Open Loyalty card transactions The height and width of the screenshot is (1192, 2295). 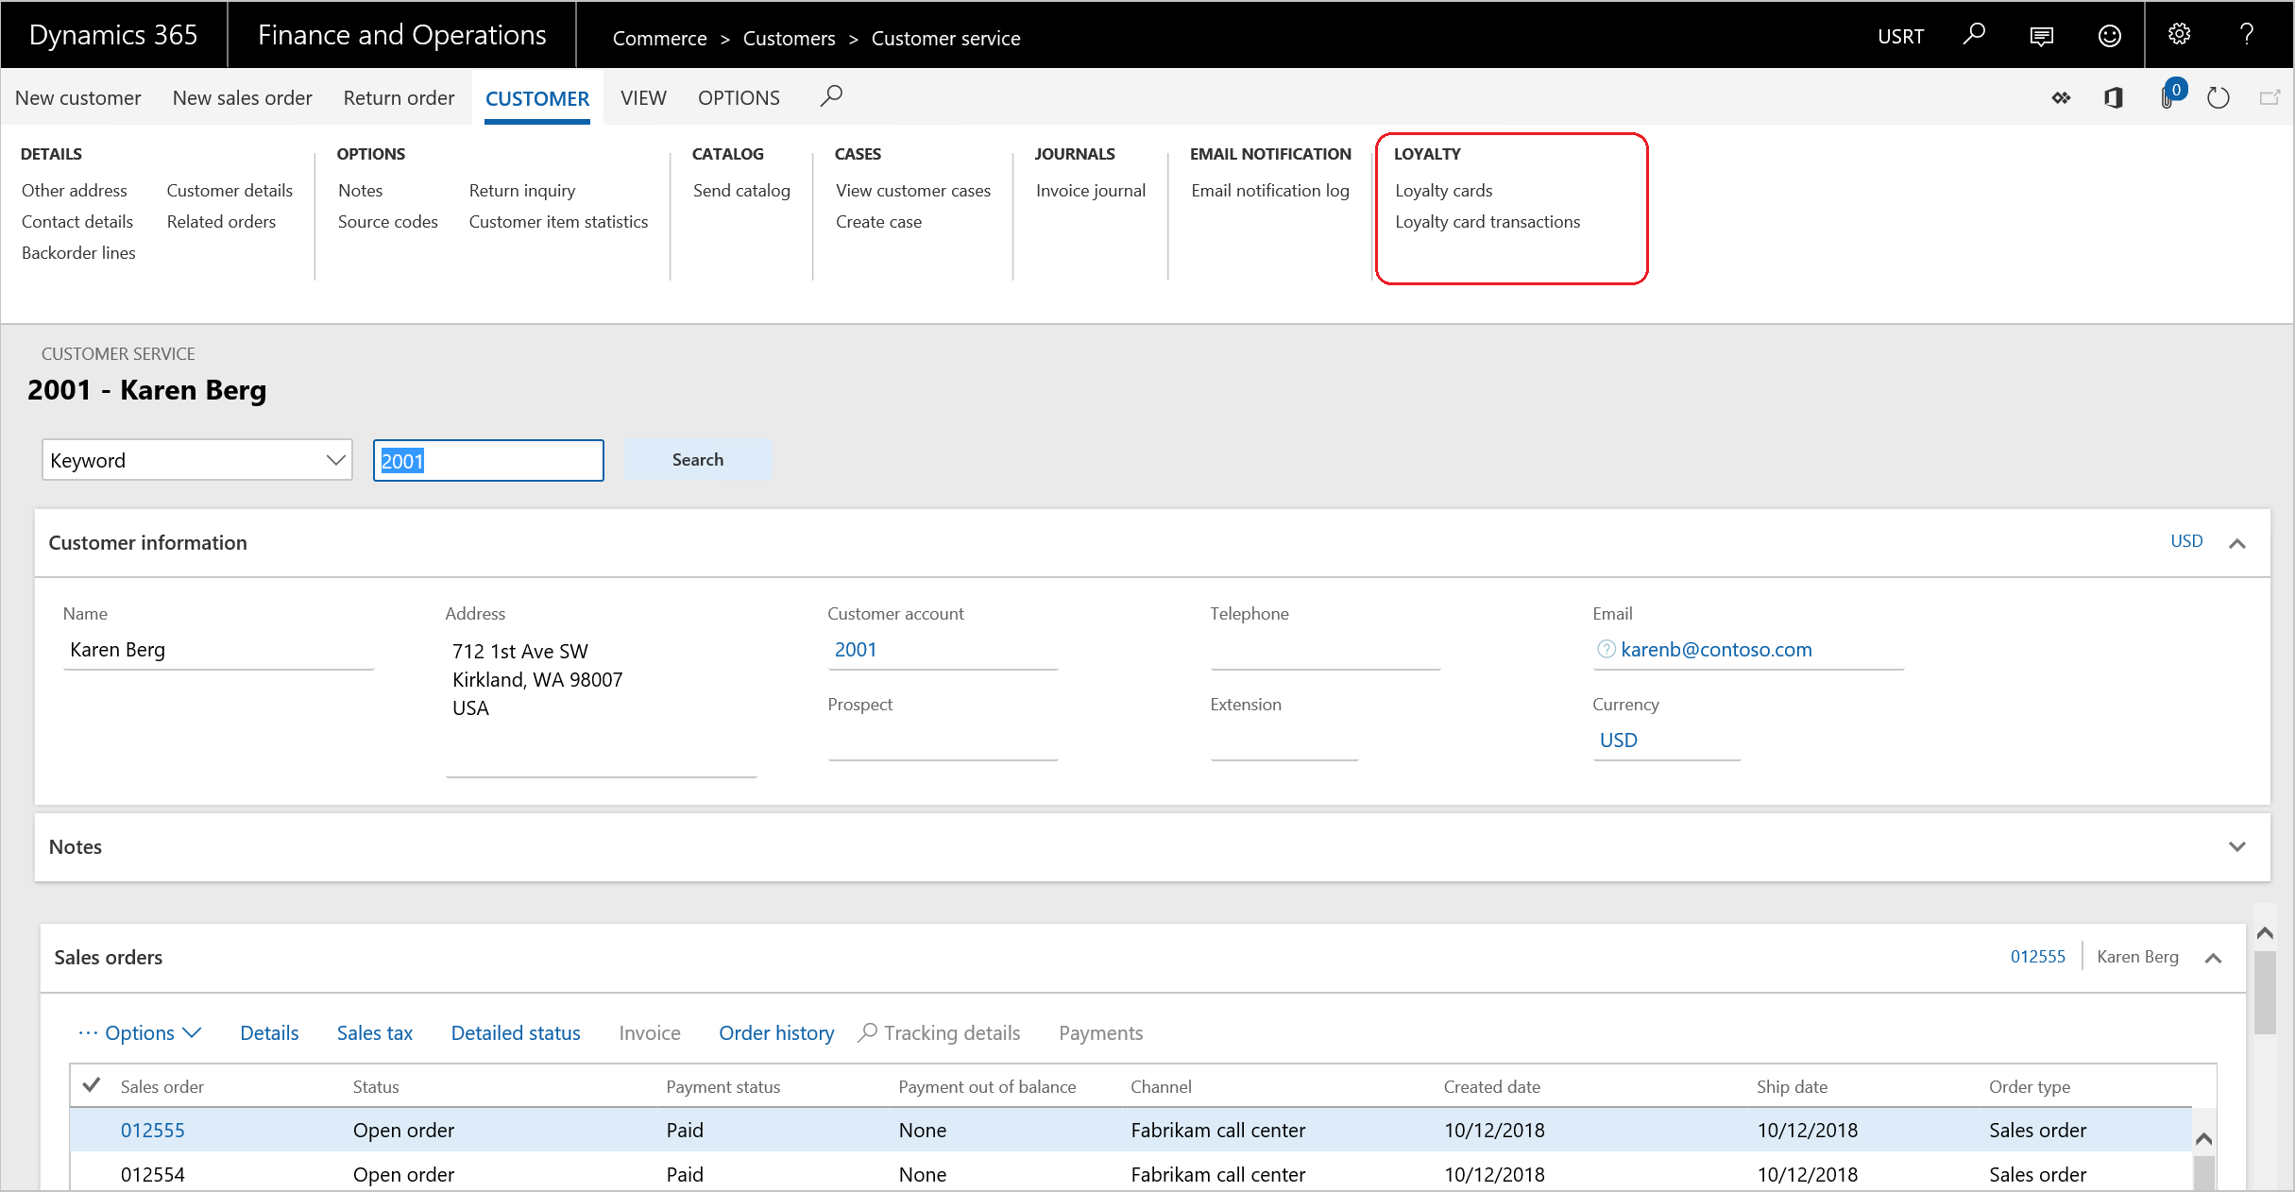tap(1489, 220)
